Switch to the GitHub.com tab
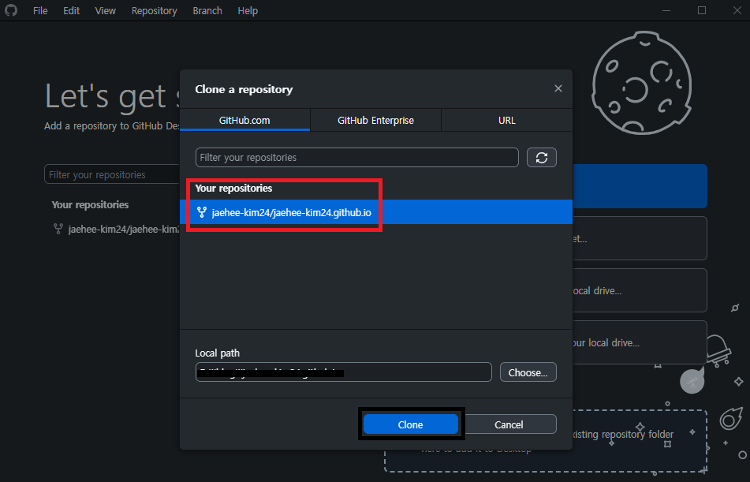 244,120
